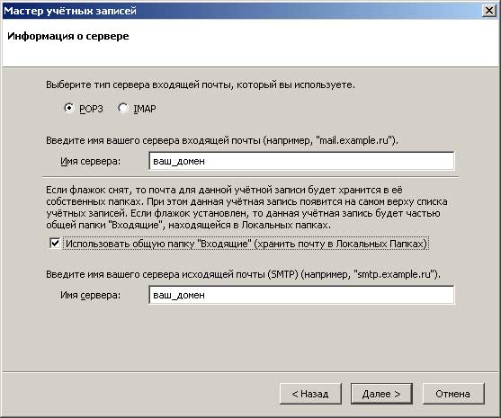The image size is (501, 418).
Task: Click the "Информация о сервере" heading
Action: coord(68,36)
